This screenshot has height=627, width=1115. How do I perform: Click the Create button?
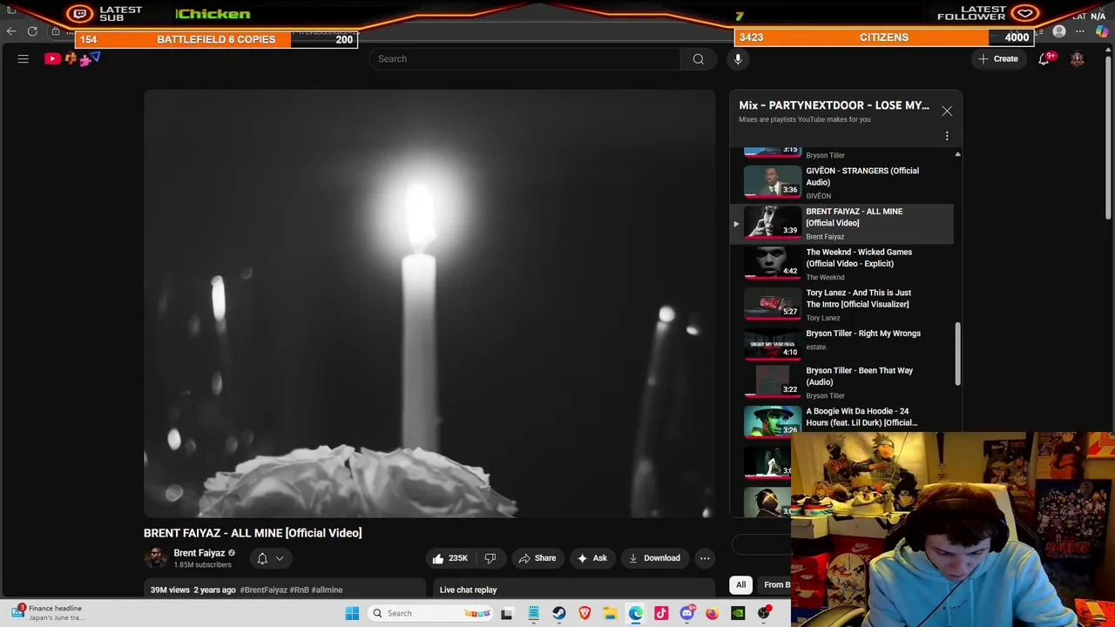(997, 59)
